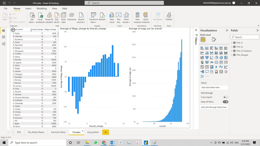260x146 pixels.
Task: Save the report from the title bar
Action: pyautogui.click(x=4, y=3)
